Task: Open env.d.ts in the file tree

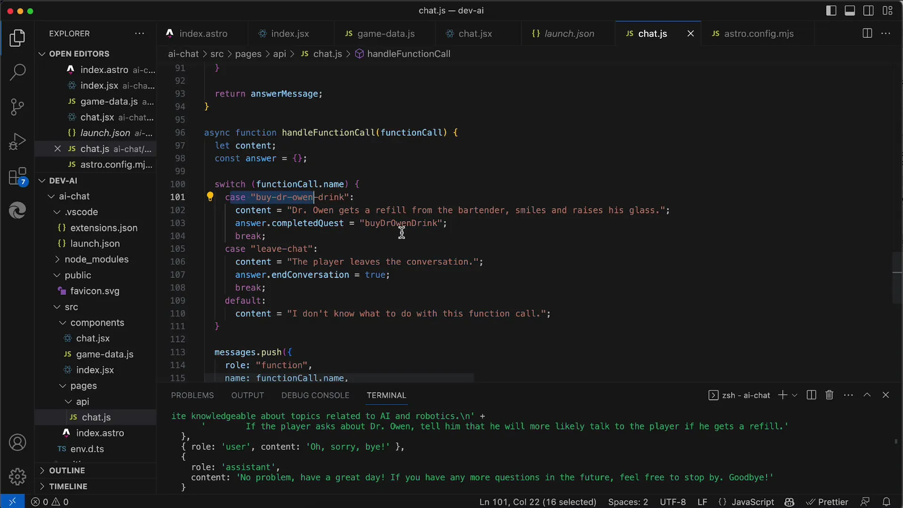Action: (x=87, y=449)
